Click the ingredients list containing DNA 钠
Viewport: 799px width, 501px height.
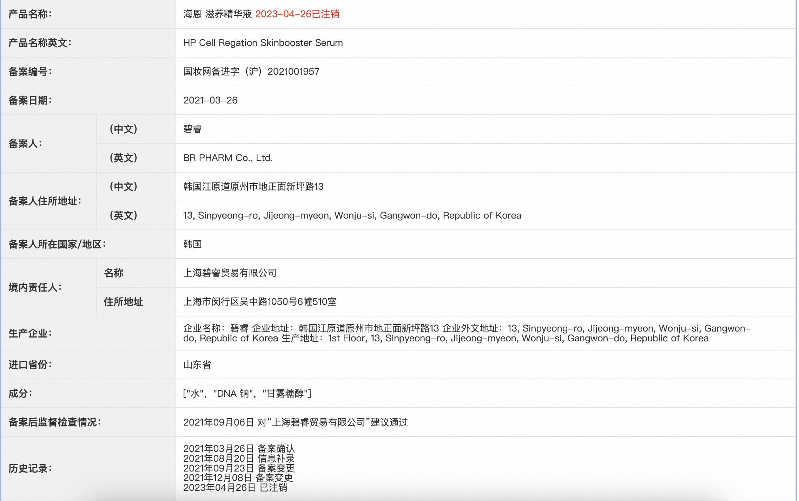coord(248,394)
